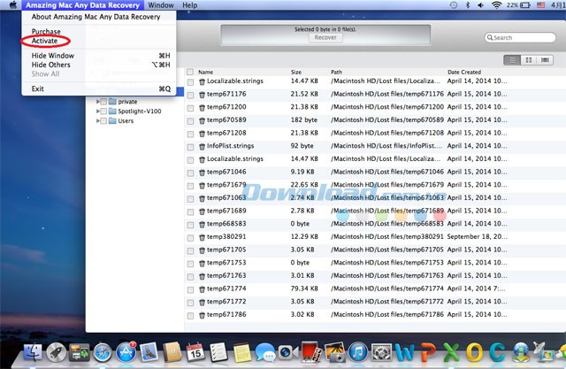566x369 pixels.
Task: Tick the InfoPlist.strings checkbox
Action: (x=190, y=146)
